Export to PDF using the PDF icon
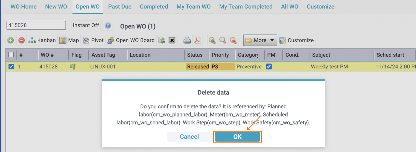Image resolution: width=416 pixels, height=152 pixels. [x=198, y=40]
